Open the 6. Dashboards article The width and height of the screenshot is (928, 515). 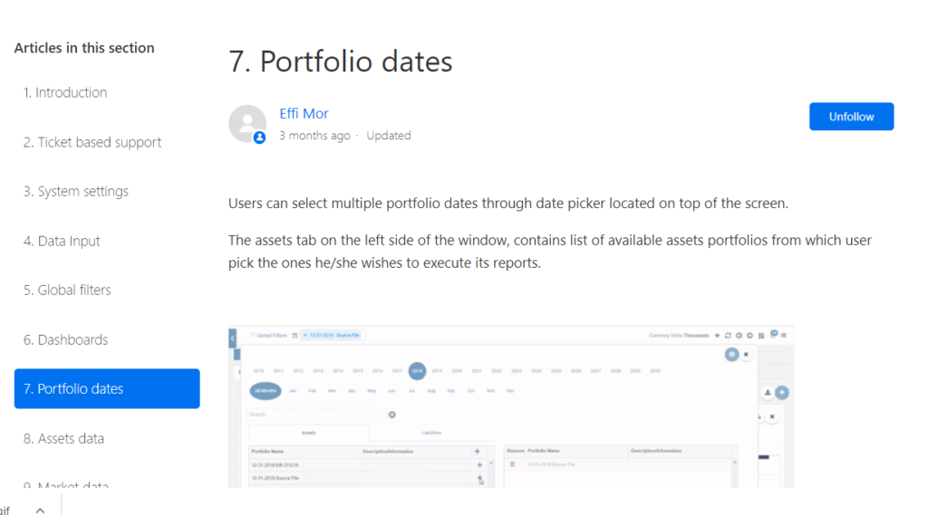pos(65,339)
